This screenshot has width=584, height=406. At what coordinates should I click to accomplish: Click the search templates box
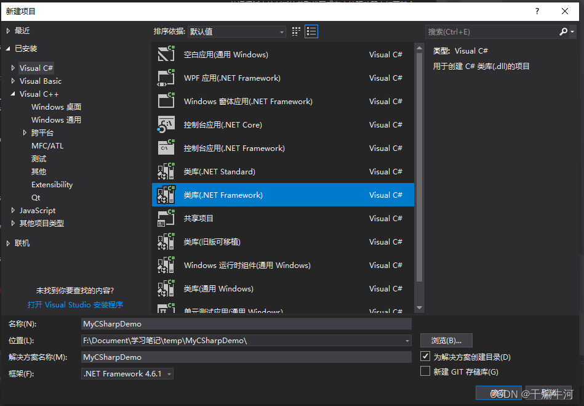click(x=492, y=31)
